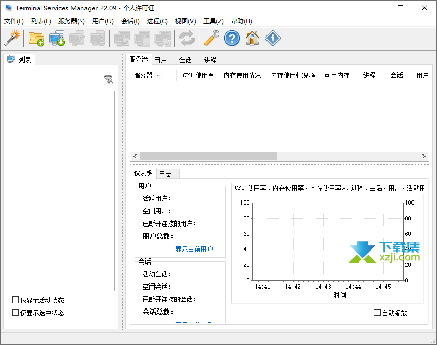Maximize the Terminal Services Manager window
The image size is (437, 345).
pos(400,8)
